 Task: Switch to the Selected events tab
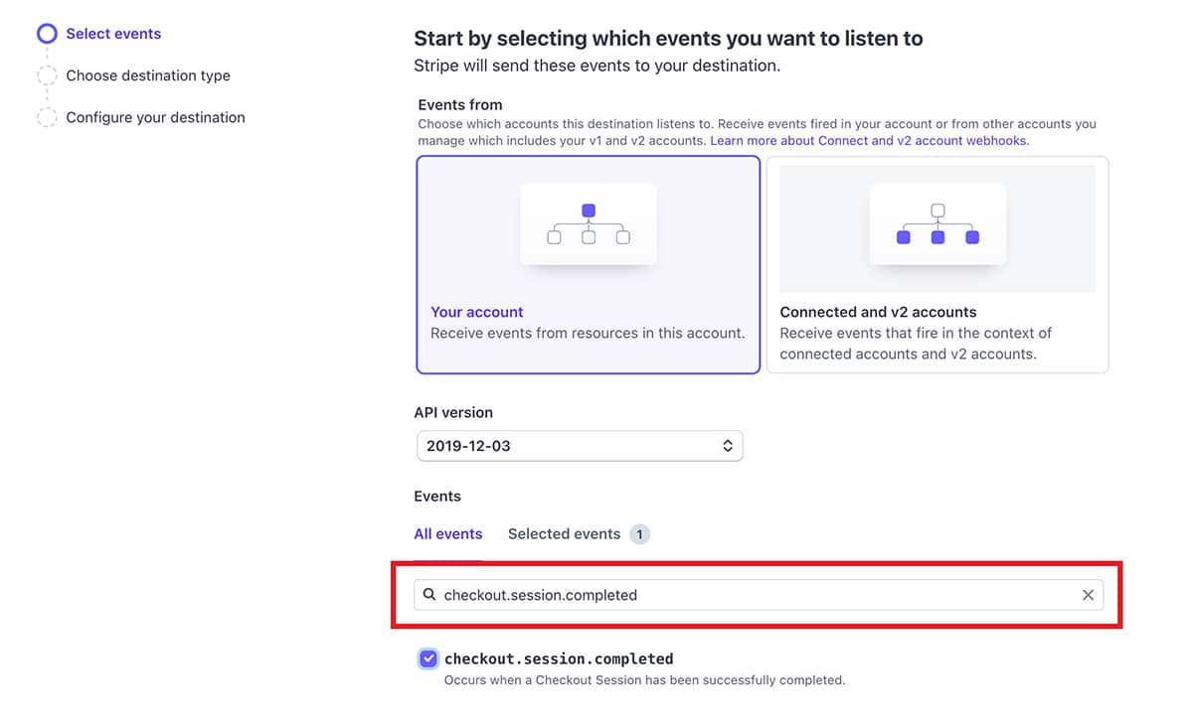coord(564,533)
